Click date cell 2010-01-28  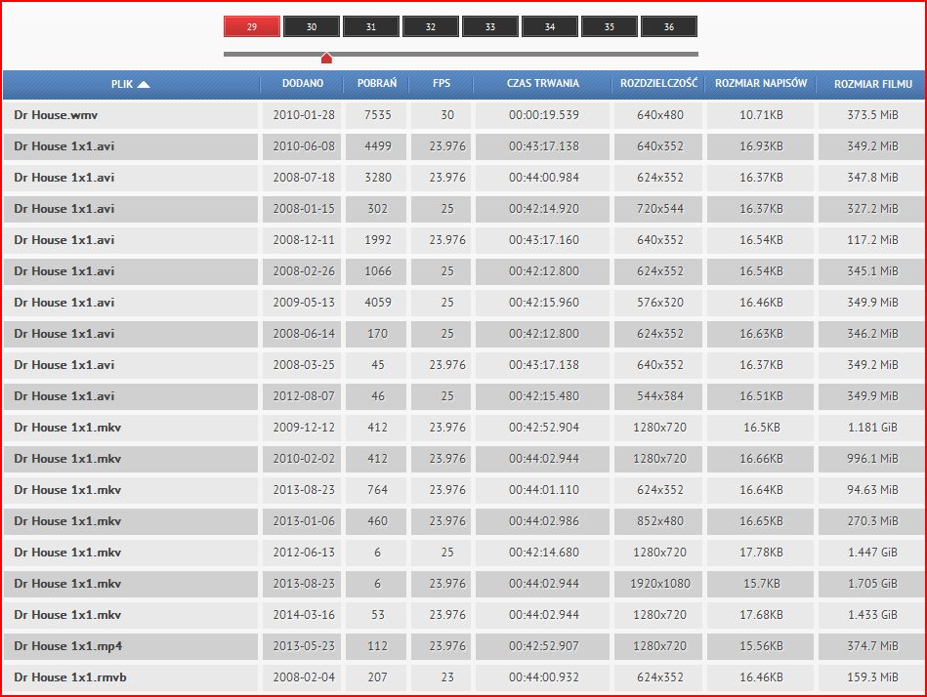pyautogui.click(x=304, y=115)
